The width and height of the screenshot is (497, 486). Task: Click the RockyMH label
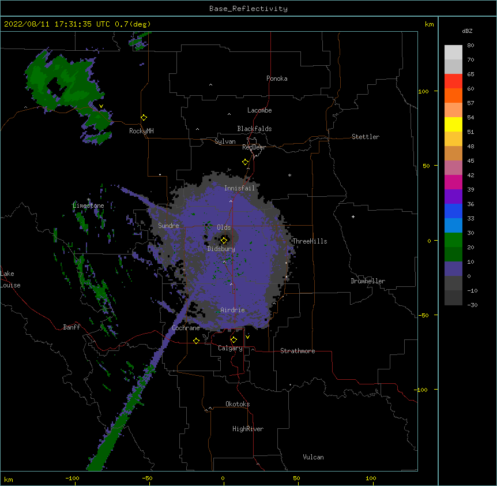click(141, 131)
